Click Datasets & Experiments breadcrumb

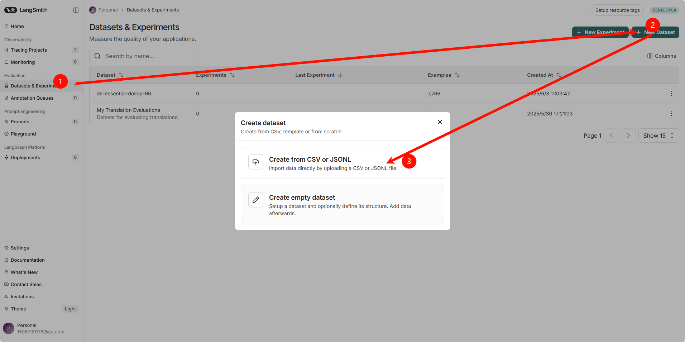coord(153,10)
